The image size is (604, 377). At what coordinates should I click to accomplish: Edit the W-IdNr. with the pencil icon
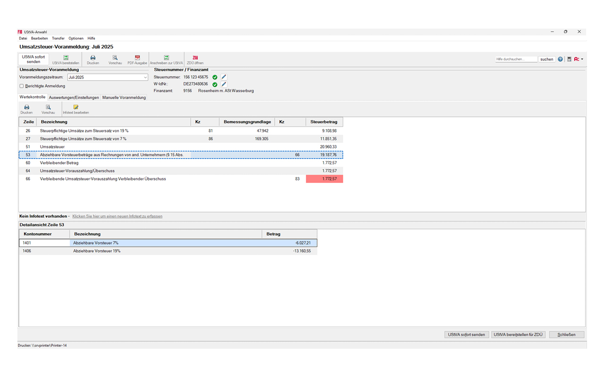224,84
